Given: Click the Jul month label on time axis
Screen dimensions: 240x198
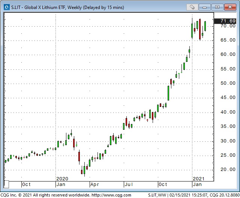Looking at the screenshot, I should 129,184.
